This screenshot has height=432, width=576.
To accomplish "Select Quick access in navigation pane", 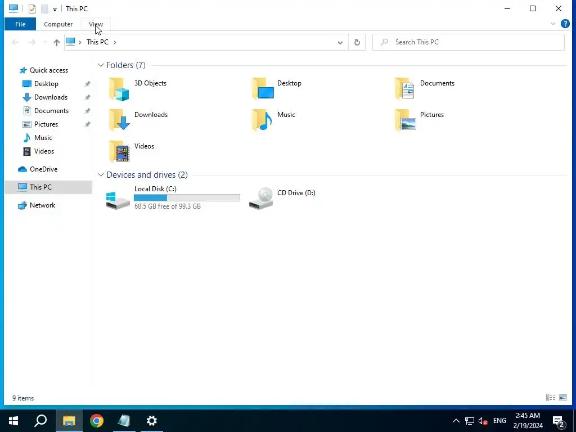I will coord(49,70).
